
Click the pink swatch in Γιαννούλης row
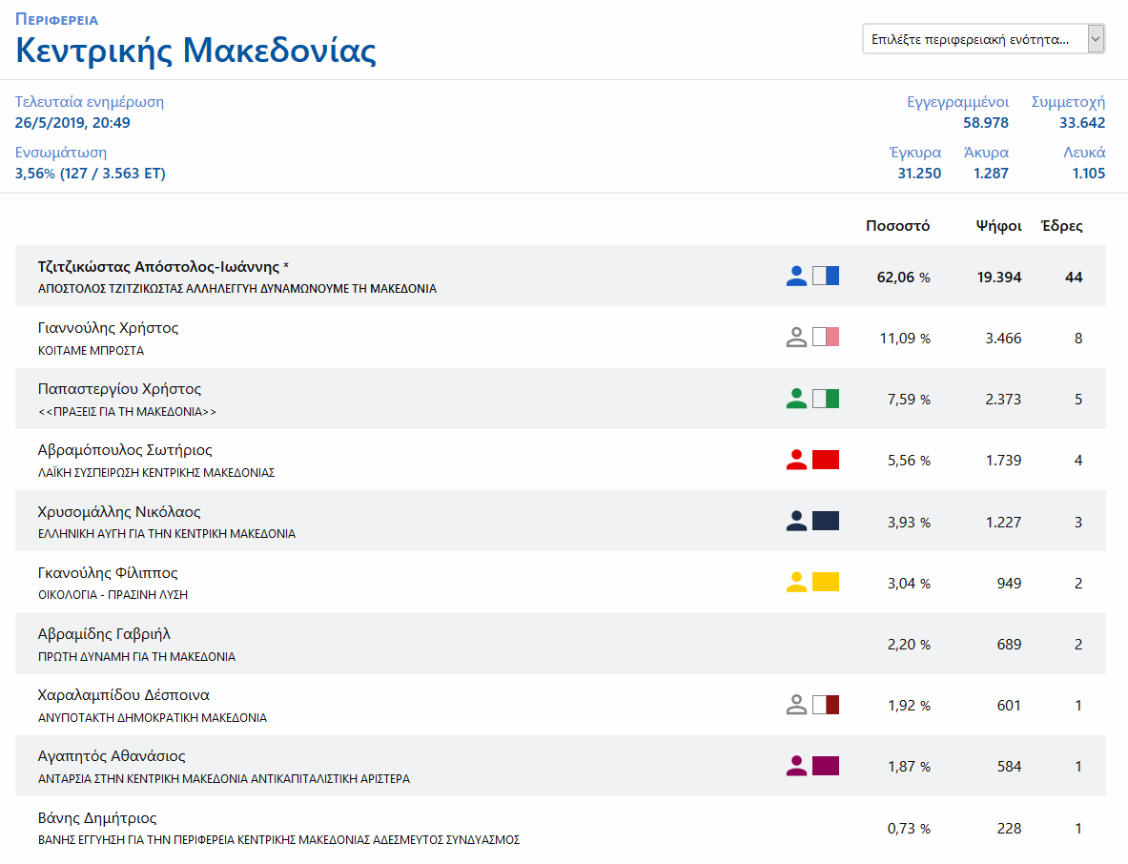click(x=826, y=338)
